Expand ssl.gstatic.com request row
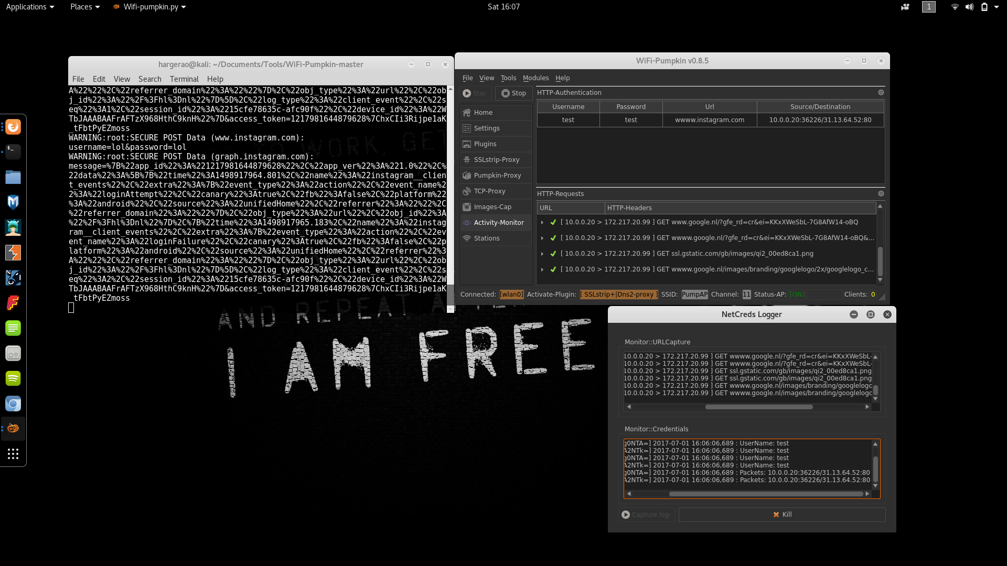Screen dimensions: 1007x566 (x=542, y=254)
